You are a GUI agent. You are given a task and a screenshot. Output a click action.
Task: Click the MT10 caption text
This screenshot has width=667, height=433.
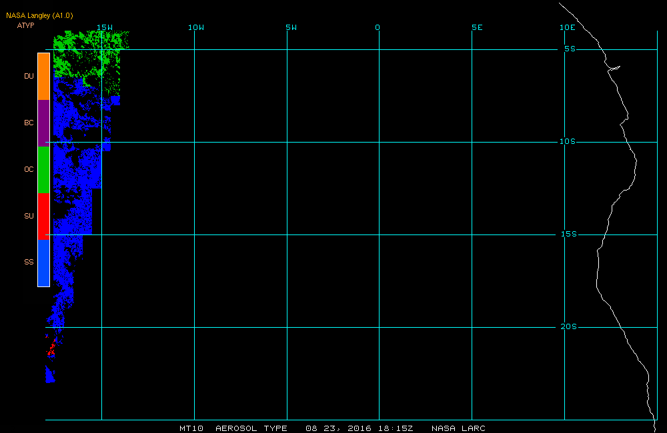pos(191,428)
